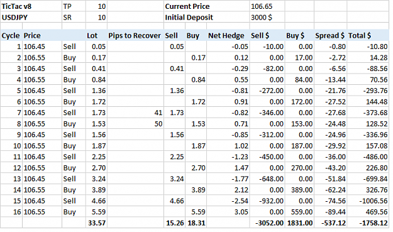Select the cycle number 16 cell
The height and width of the screenshot is (232, 393).
tap(11, 212)
